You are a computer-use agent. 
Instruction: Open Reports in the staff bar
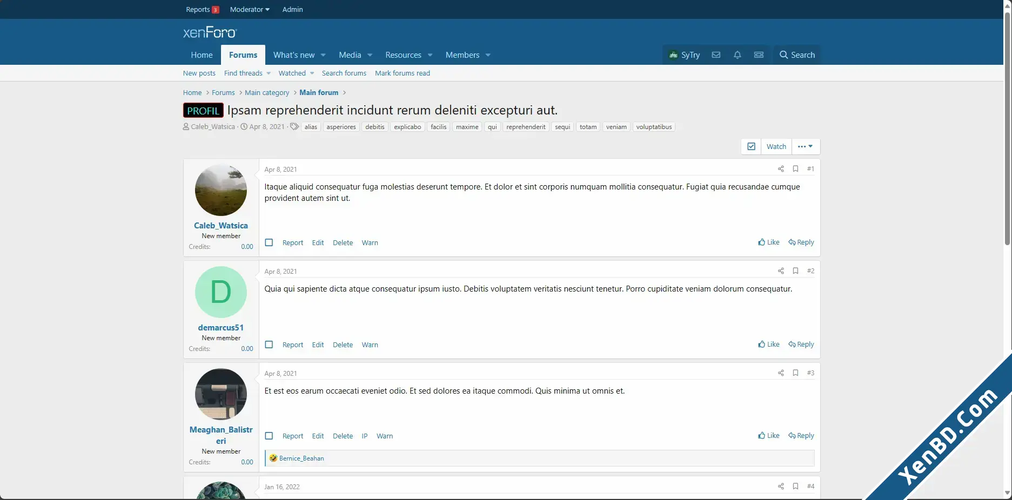202,9
